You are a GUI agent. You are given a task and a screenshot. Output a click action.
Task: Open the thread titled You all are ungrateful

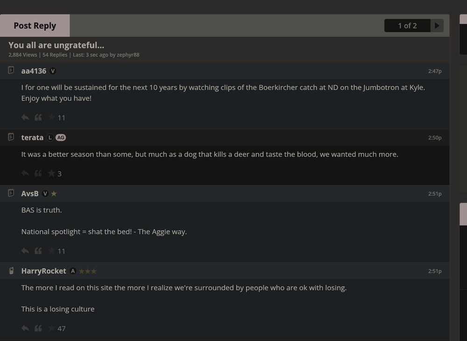56,45
